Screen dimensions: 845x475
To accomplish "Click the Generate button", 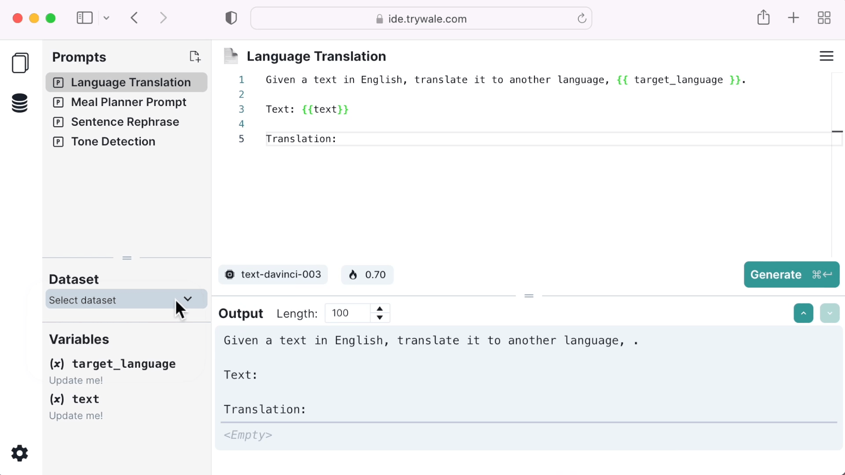I will 791,274.
